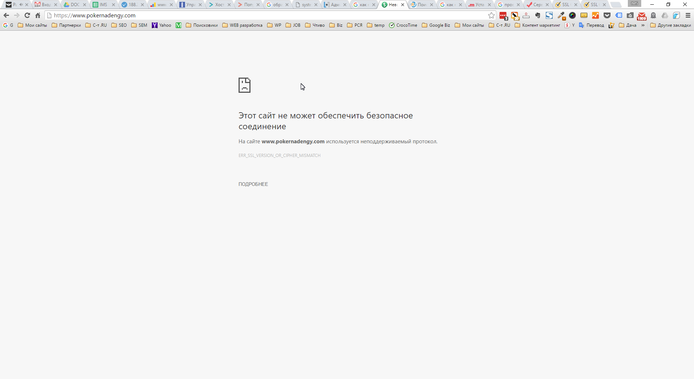Switch to the IMS spreadsheet tab
Image resolution: width=694 pixels, height=379 pixels.
[x=103, y=5]
